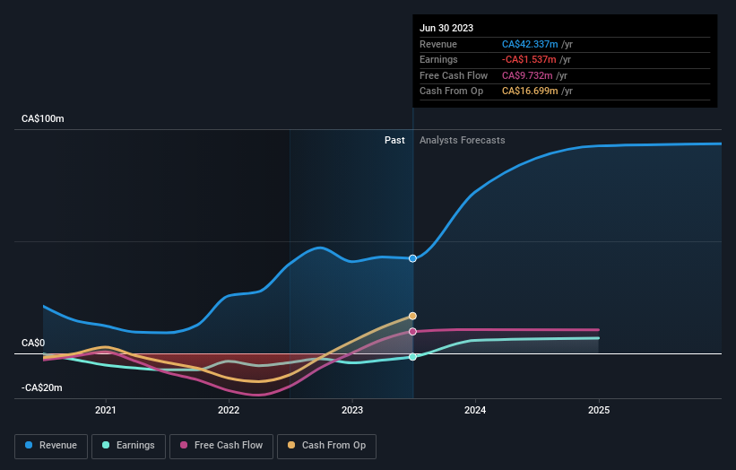Click the teal Earnings data point marker

click(x=412, y=357)
